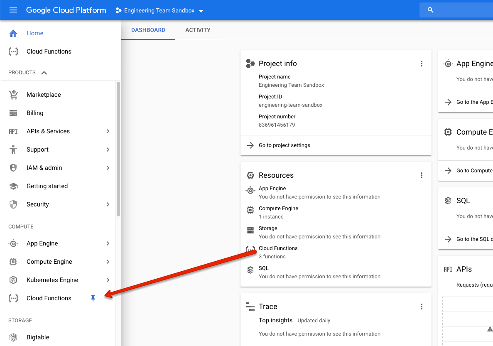Click the Support person icon
The width and height of the screenshot is (493, 346).
pos(13,150)
